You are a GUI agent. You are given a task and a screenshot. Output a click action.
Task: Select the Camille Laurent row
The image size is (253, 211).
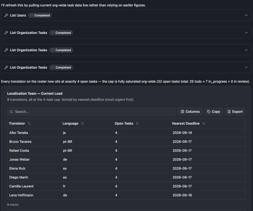(126, 186)
